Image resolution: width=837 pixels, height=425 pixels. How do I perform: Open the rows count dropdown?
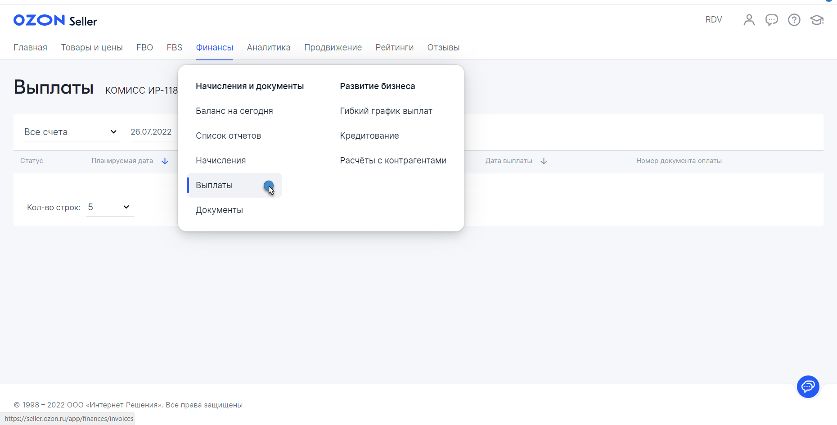coord(109,207)
